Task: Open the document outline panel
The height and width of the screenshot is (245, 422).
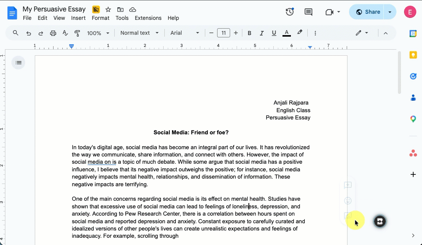Action: point(18,63)
